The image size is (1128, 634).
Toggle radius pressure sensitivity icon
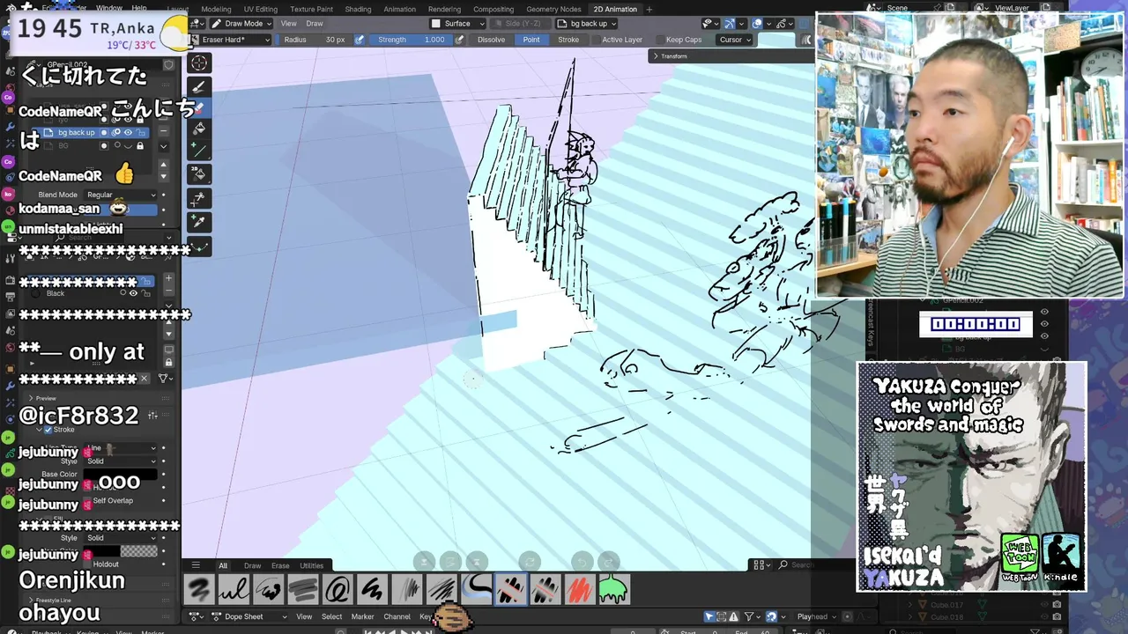(x=360, y=40)
